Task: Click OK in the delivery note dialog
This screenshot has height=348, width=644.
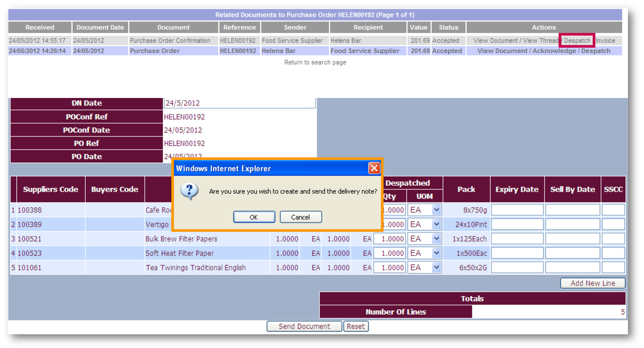Action: tap(254, 217)
